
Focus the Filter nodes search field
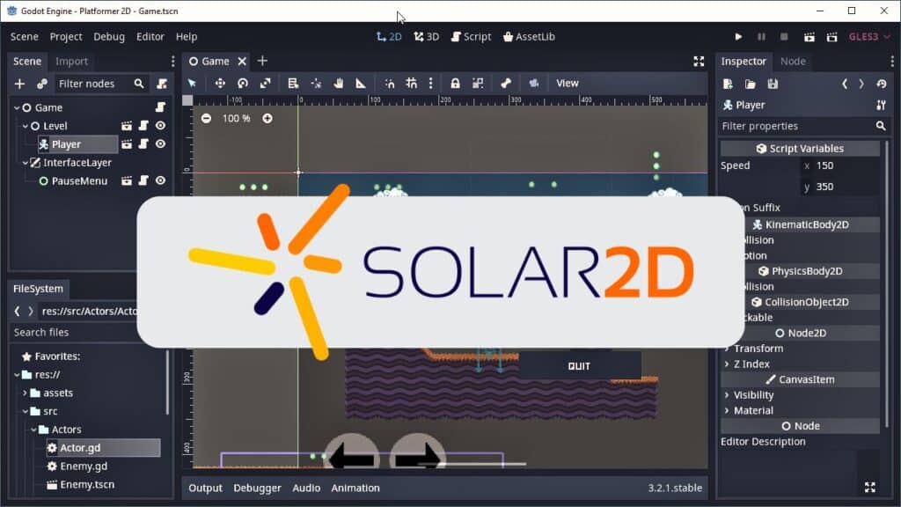[101, 84]
